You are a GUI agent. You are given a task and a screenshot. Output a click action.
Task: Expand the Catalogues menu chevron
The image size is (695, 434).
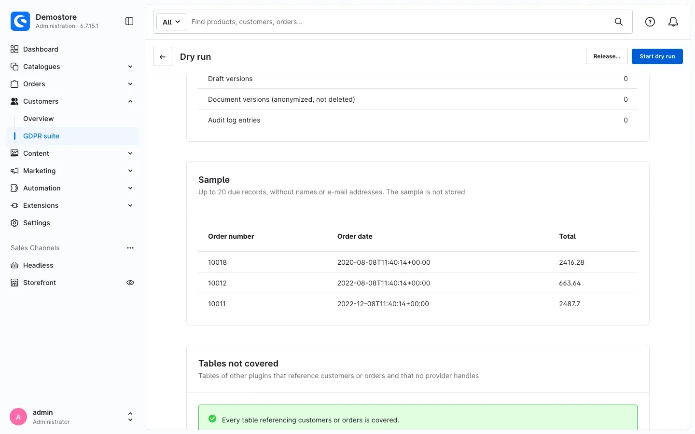130,67
